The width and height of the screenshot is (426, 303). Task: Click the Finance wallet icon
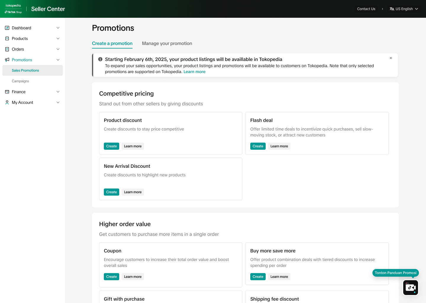coord(7,92)
